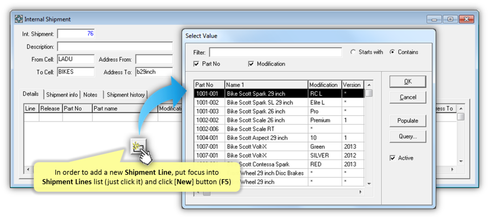Select the Bike Scott Volt-X Green row
Viewport: 489px width, 219px height.
pyautogui.click(x=279, y=146)
